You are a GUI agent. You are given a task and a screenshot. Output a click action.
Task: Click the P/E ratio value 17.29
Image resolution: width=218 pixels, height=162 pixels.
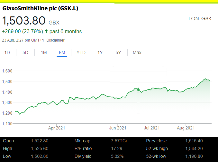(x=116, y=148)
